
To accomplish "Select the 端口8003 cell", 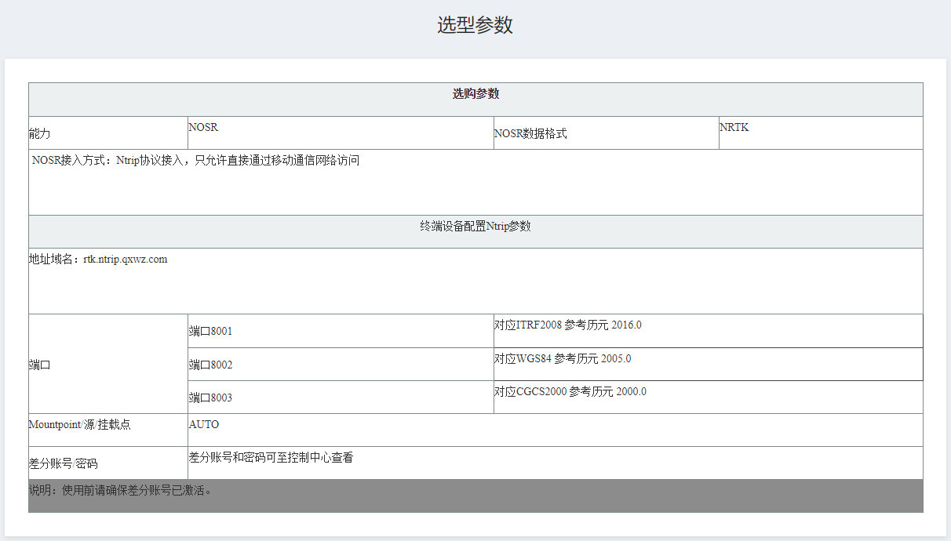I will point(210,398).
